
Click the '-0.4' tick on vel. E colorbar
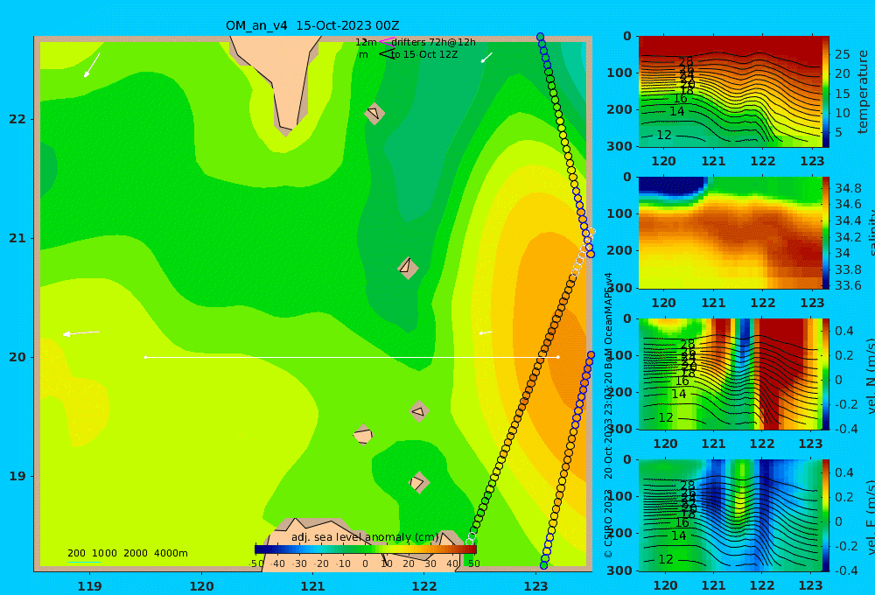[x=846, y=570]
